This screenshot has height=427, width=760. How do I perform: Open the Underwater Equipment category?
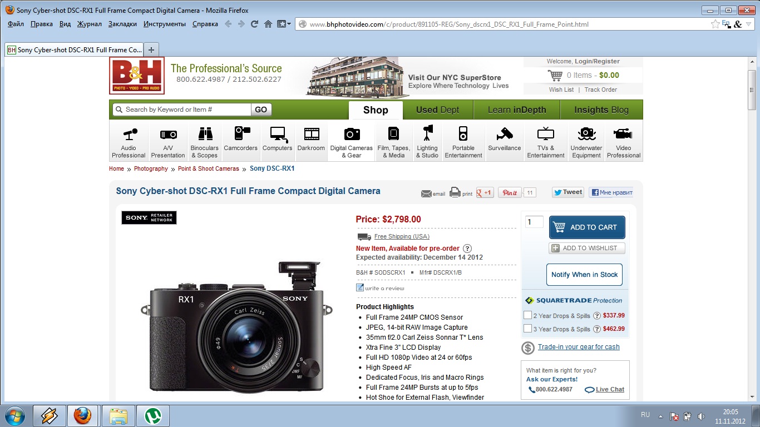(586, 142)
